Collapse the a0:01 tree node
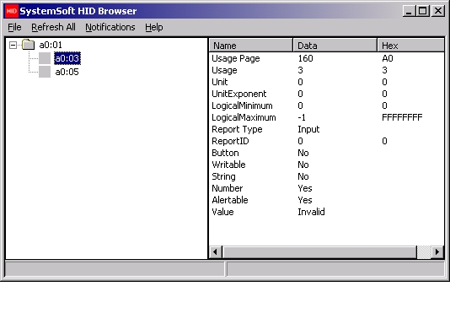 click(x=13, y=45)
